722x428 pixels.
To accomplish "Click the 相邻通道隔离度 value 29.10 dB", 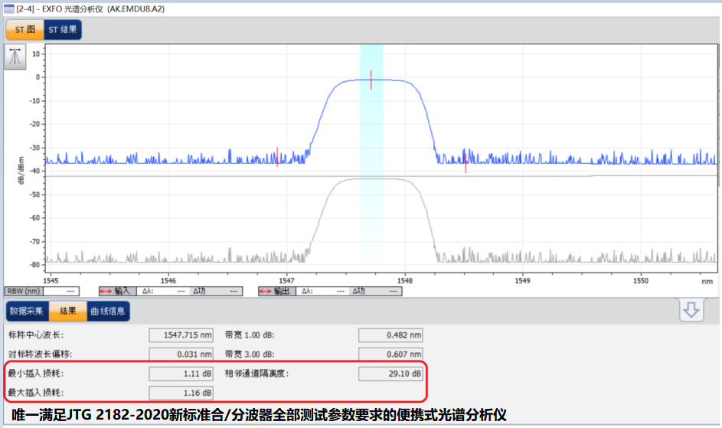I will pos(390,374).
